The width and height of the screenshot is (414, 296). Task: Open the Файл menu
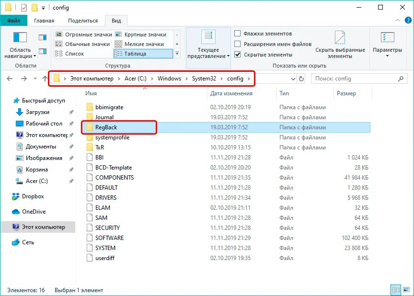pyautogui.click(x=13, y=21)
